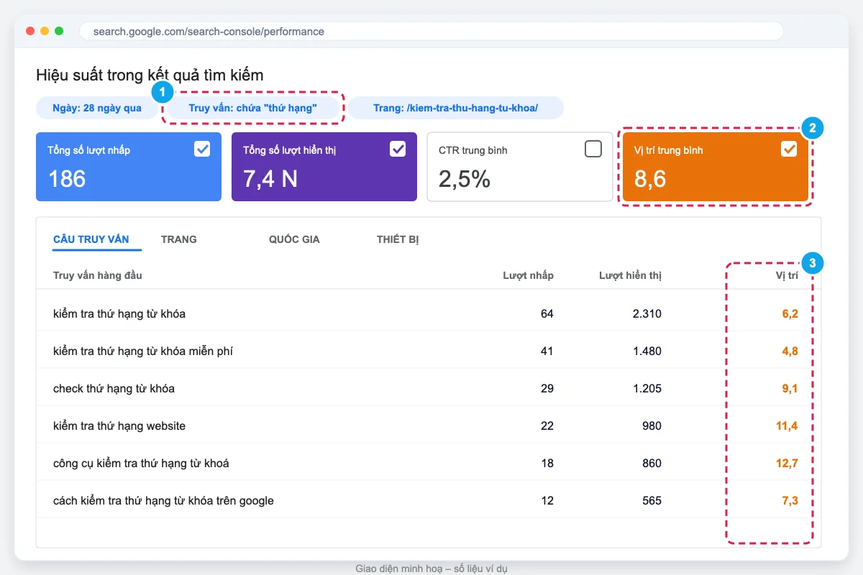This screenshot has height=575, width=863.
Task: Click the 29 clicks value
Action: [x=547, y=388]
